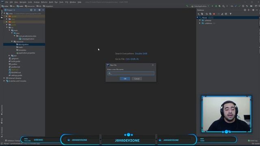Image resolution: width=260 pixels, height=146 pixels.
Task: Close the New File dialog with X
Action: pyautogui.click(x=153, y=65)
